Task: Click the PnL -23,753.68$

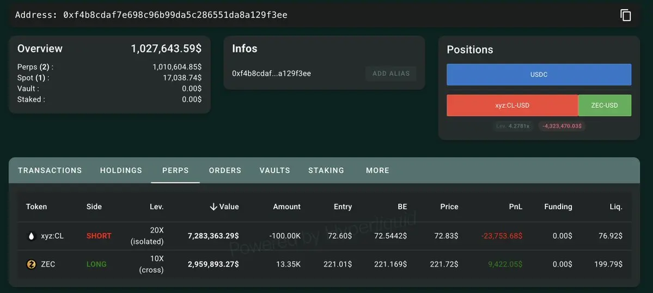Action: pos(502,236)
